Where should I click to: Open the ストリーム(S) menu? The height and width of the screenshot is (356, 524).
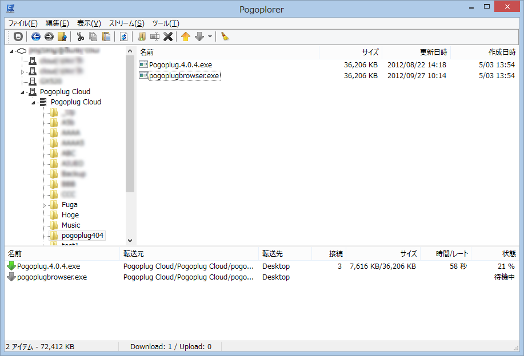click(127, 23)
